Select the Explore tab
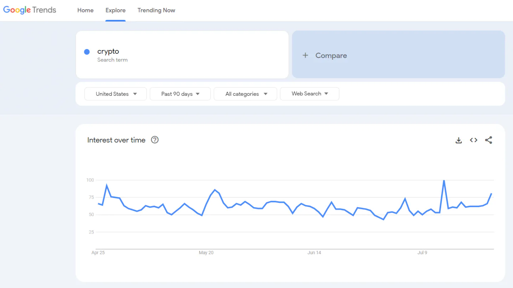The width and height of the screenshot is (513, 288). [115, 10]
